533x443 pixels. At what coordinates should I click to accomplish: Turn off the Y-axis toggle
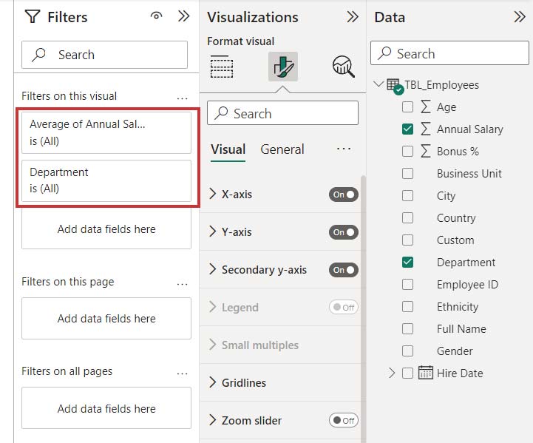344,232
